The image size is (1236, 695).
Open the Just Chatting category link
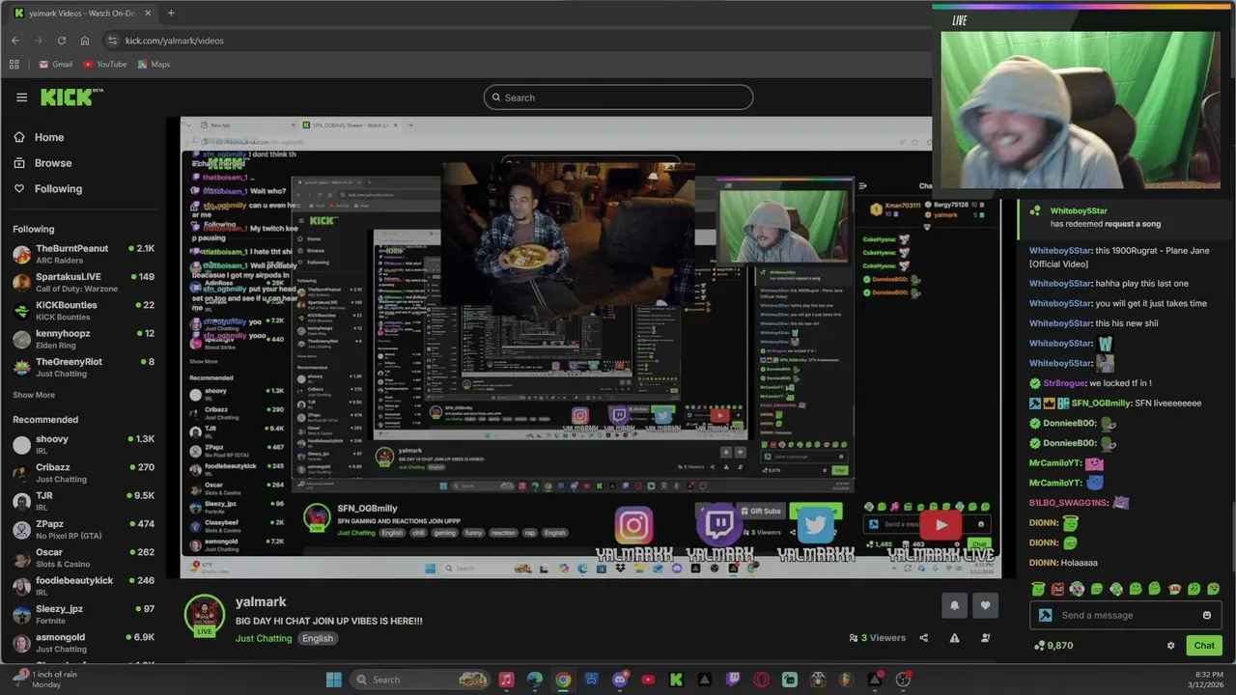click(x=264, y=638)
